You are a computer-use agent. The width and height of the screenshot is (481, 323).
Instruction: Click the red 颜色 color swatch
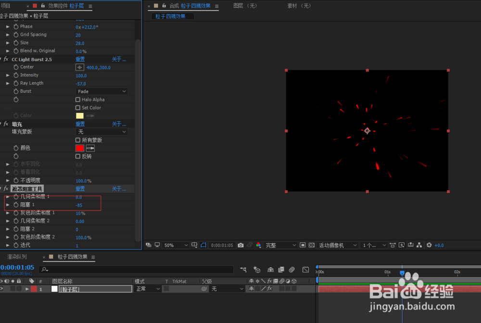pyautogui.click(x=80, y=149)
